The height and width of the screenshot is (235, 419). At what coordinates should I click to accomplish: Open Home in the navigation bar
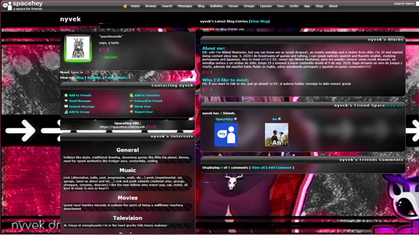click(135, 6)
